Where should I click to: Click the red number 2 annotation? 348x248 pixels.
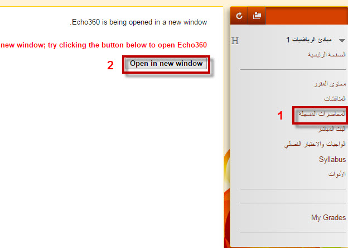point(110,65)
